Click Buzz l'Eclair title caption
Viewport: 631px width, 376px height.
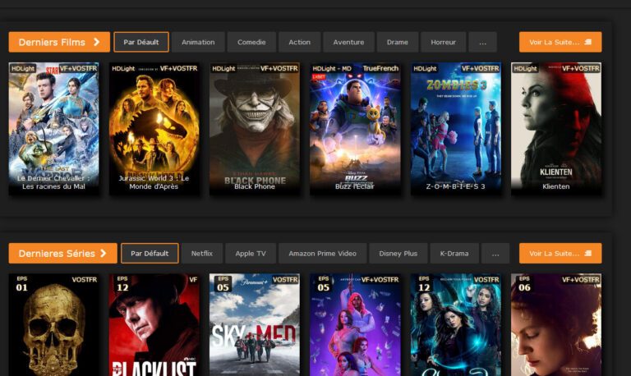tap(355, 186)
